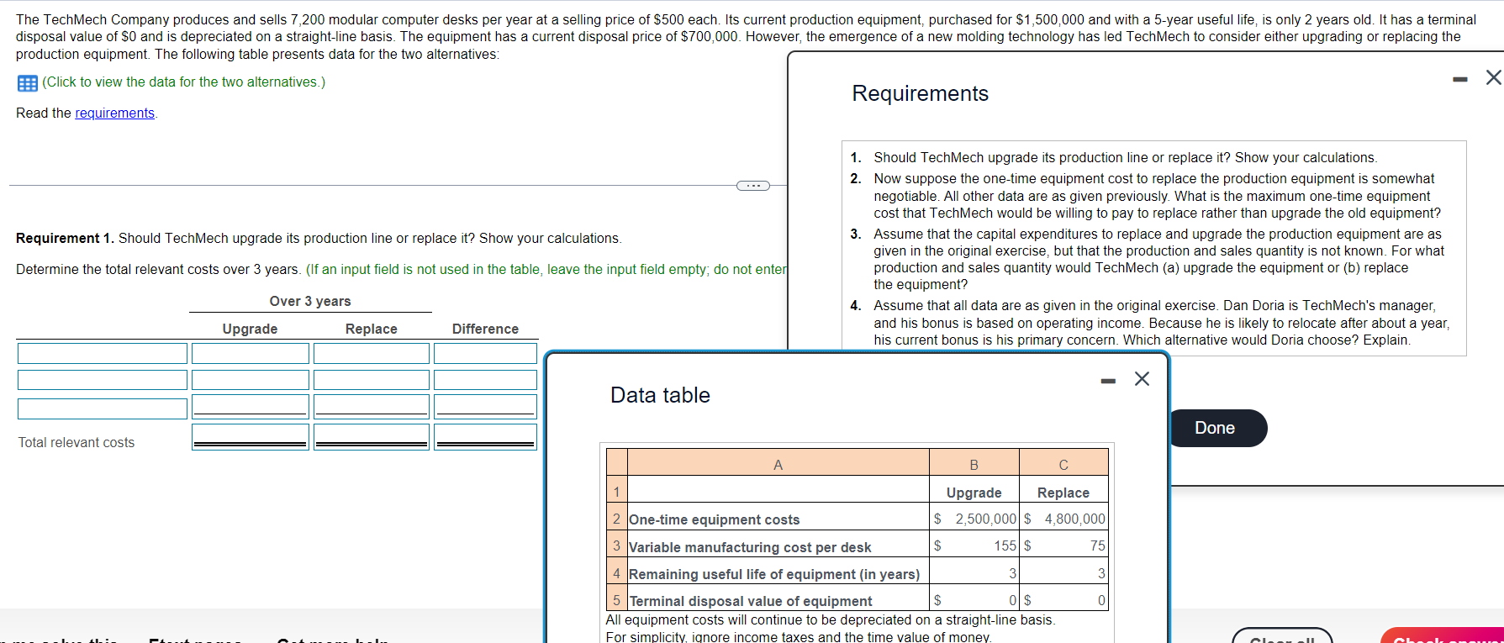This screenshot has width=1504, height=643.
Task: Click the Total relevant costs label
Action: click(x=77, y=443)
